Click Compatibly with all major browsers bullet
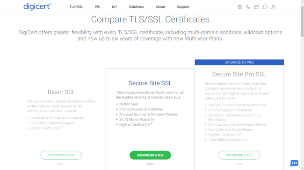 (x=58, y=118)
